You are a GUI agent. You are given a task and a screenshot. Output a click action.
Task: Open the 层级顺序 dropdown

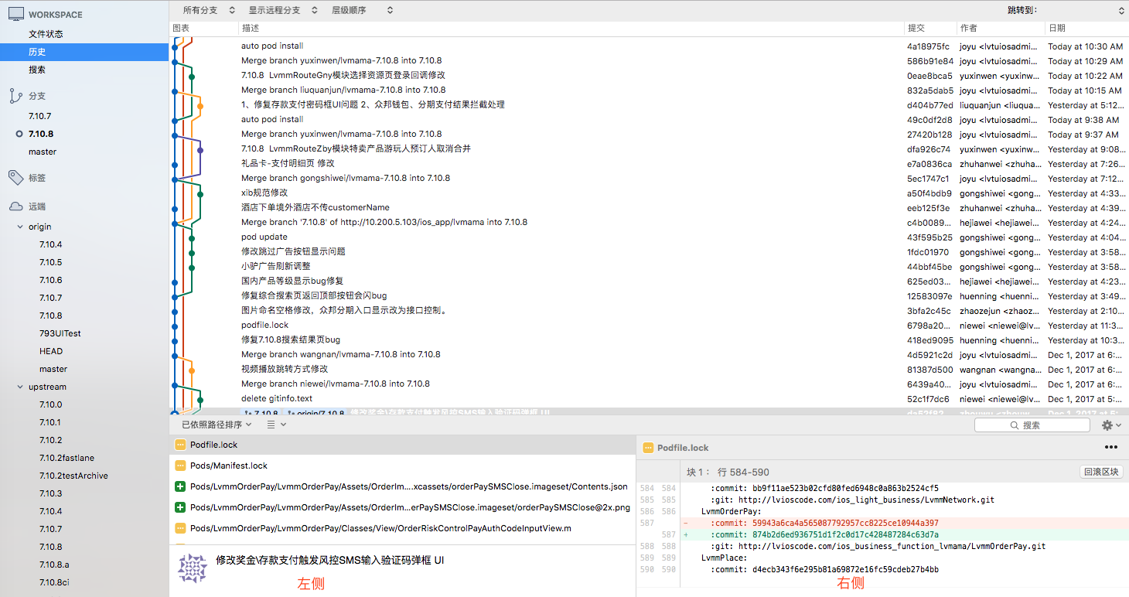click(362, 10)
